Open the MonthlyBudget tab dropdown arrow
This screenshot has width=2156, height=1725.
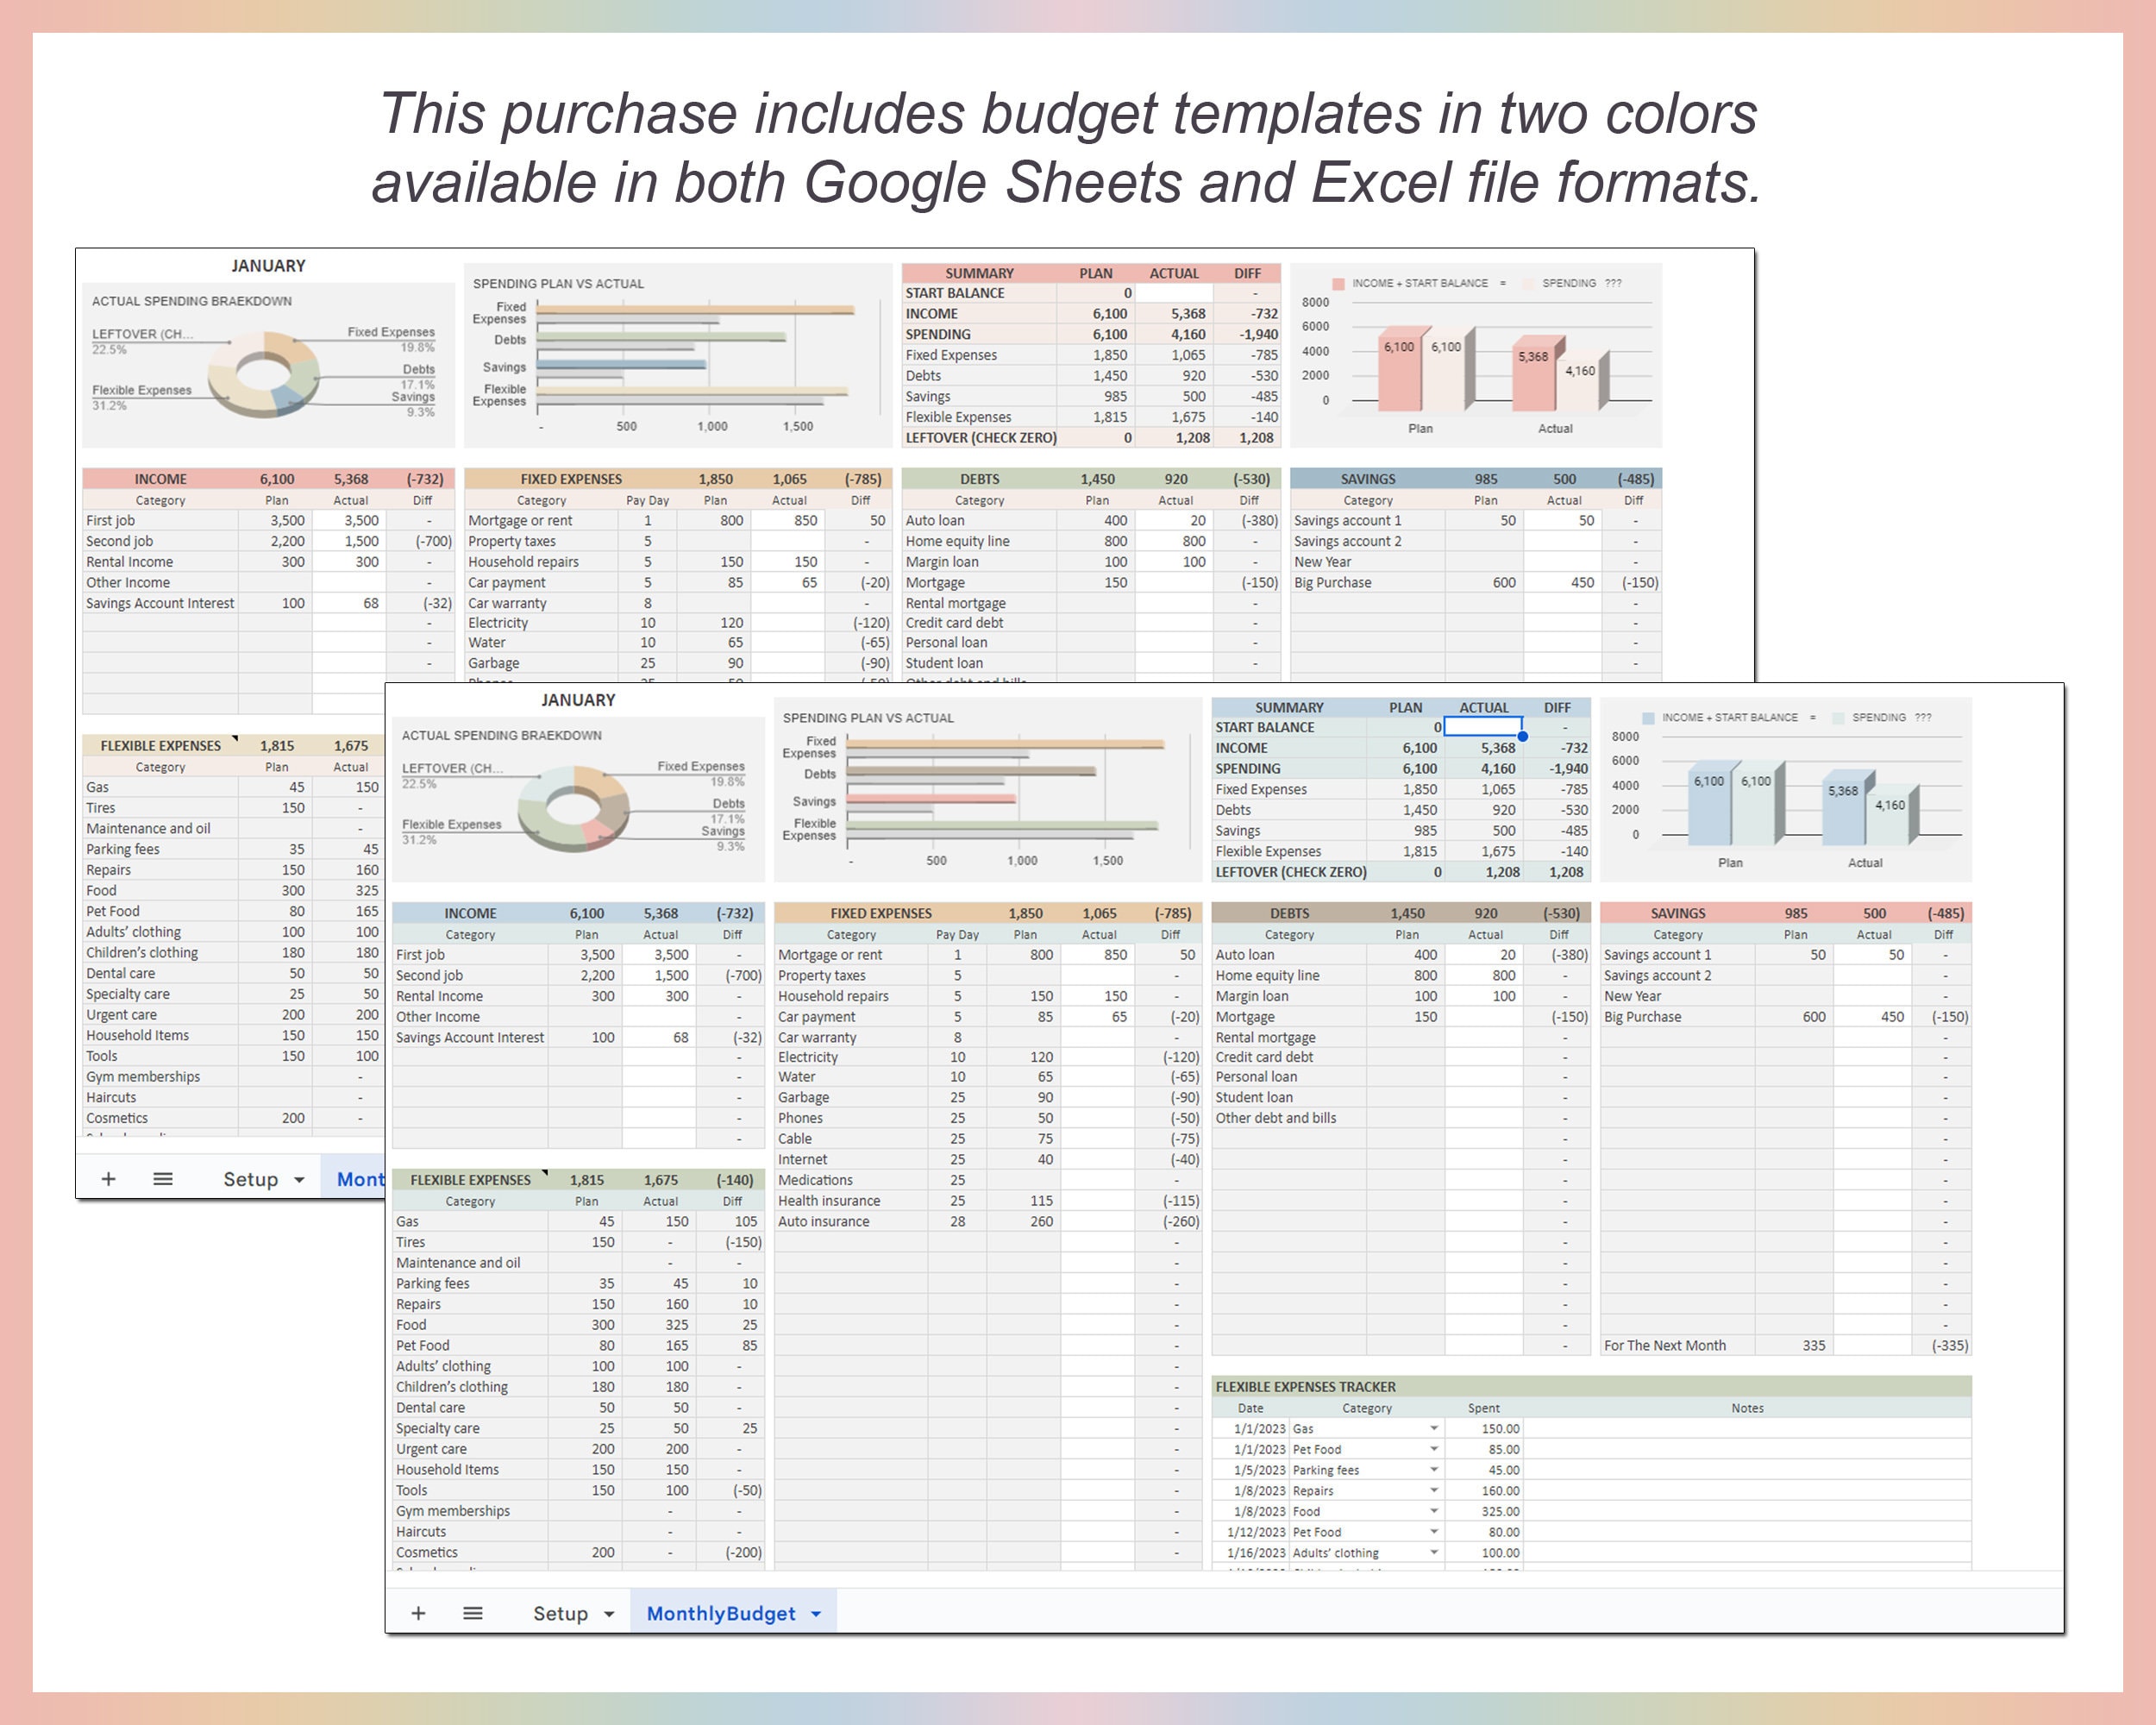[x=815, y=1612]
